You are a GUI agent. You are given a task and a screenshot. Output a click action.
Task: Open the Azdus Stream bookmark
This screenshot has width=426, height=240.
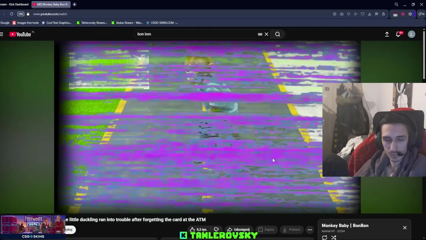127,23
